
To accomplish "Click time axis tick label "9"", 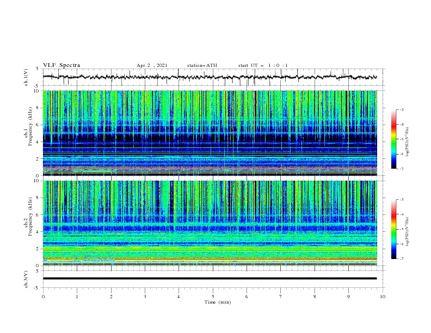I will click(x=348, y=297).
